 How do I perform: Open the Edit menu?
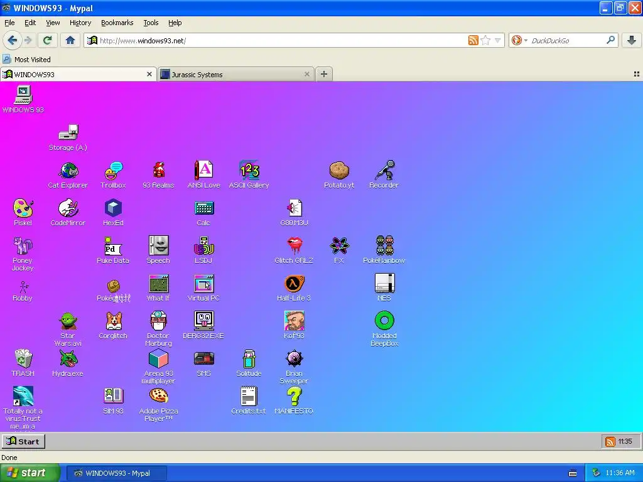30,23
